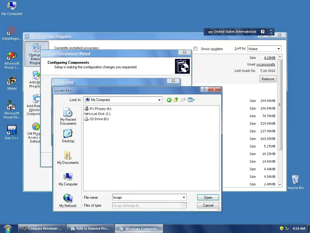Viewport: 310px width, 233px height.
Task: Expand the Look in dropdown
Action: click(159, 100)
